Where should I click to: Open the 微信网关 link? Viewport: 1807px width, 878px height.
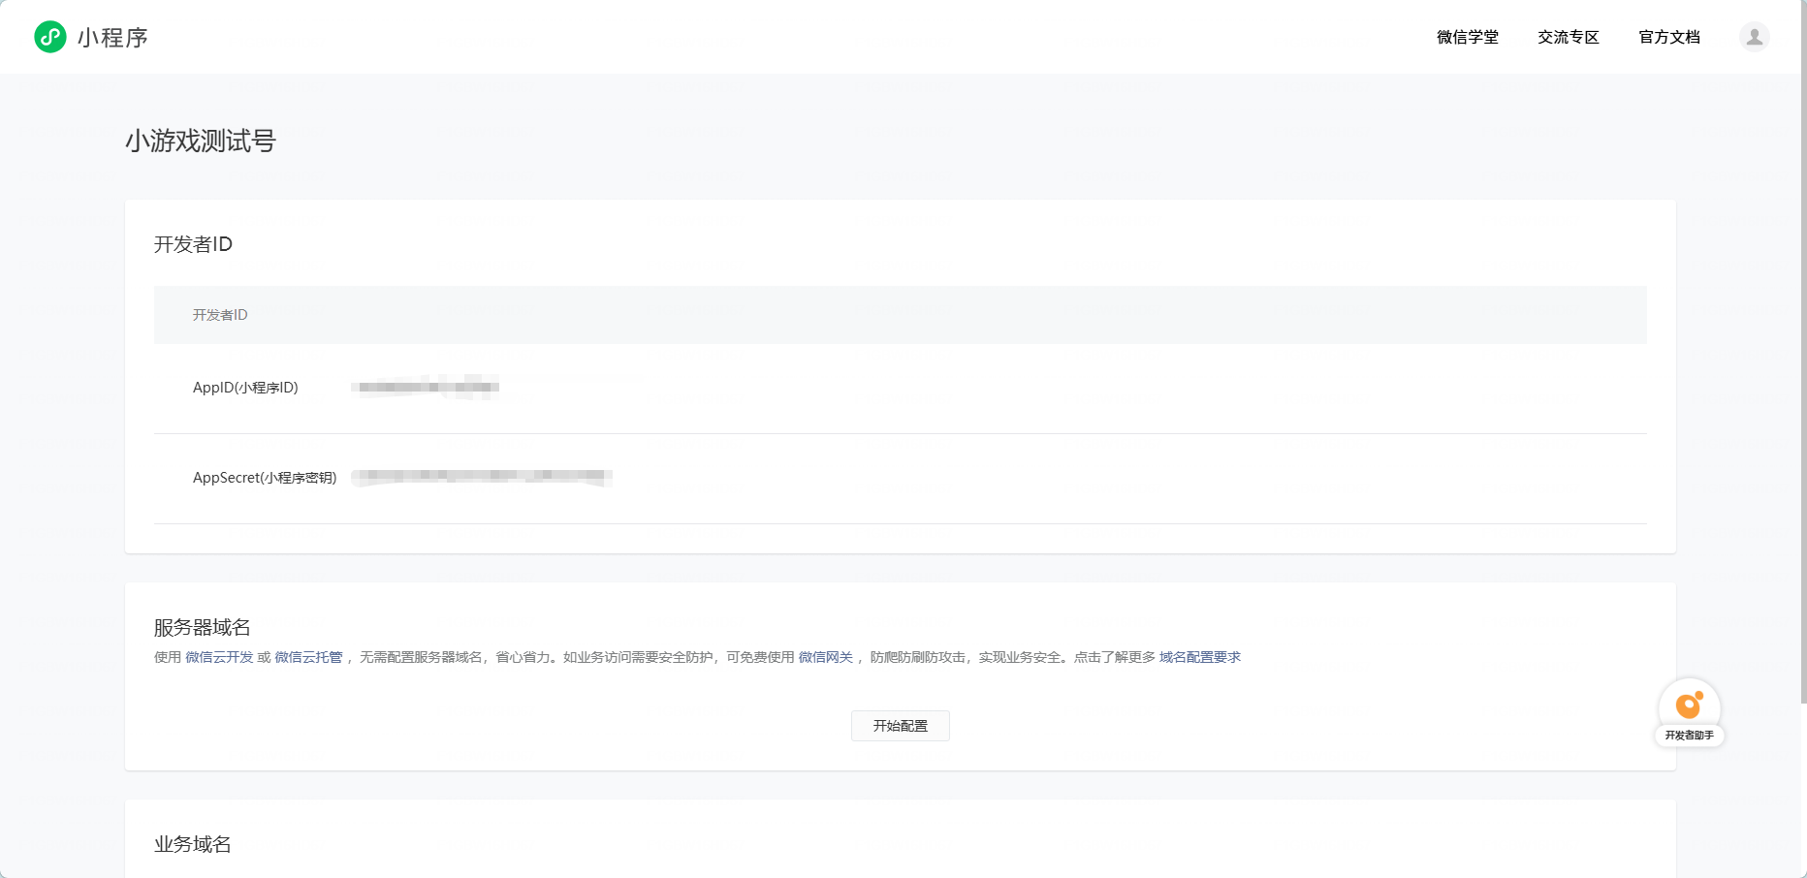(x=826, y=657)
